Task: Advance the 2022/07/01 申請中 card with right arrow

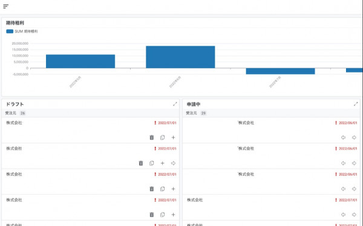Action: (x=354, y=215)
